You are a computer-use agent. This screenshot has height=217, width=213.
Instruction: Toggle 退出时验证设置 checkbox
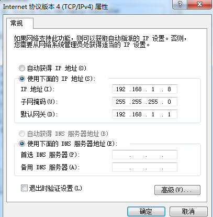[24, 188]
